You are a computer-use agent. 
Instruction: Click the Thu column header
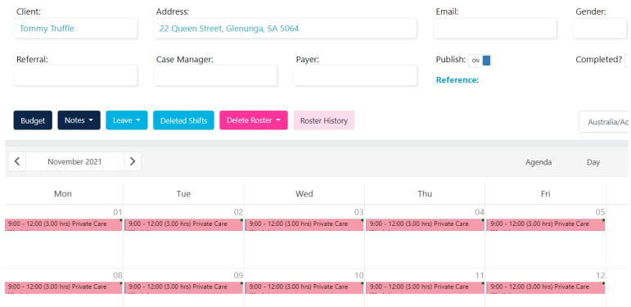tap(425, 194)
